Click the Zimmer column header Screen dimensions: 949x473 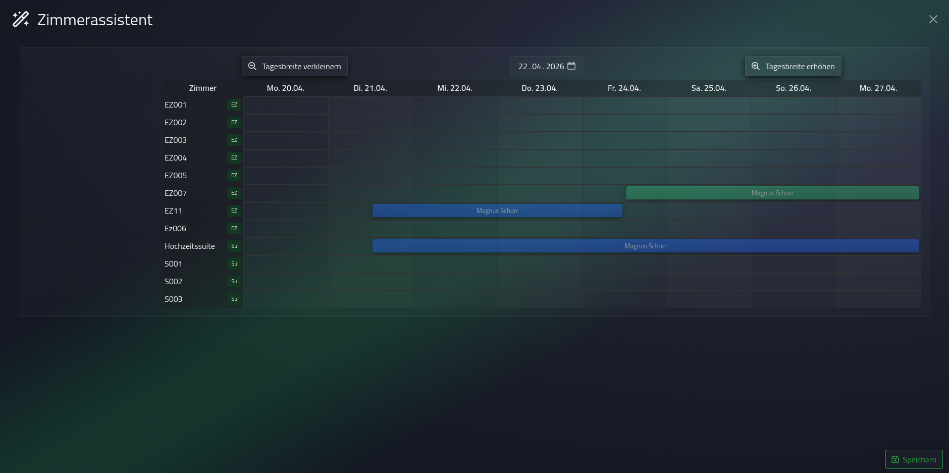[x=202, y=88]
